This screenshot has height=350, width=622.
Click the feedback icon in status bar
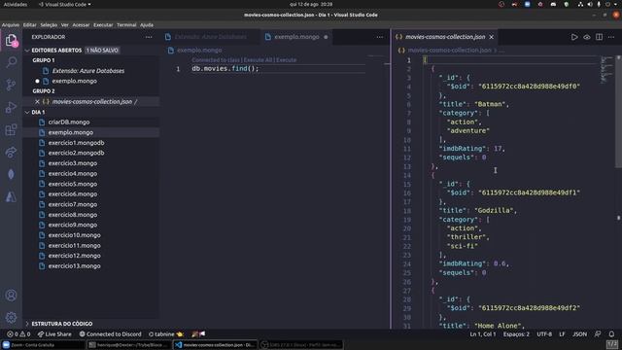pos(598,334)
